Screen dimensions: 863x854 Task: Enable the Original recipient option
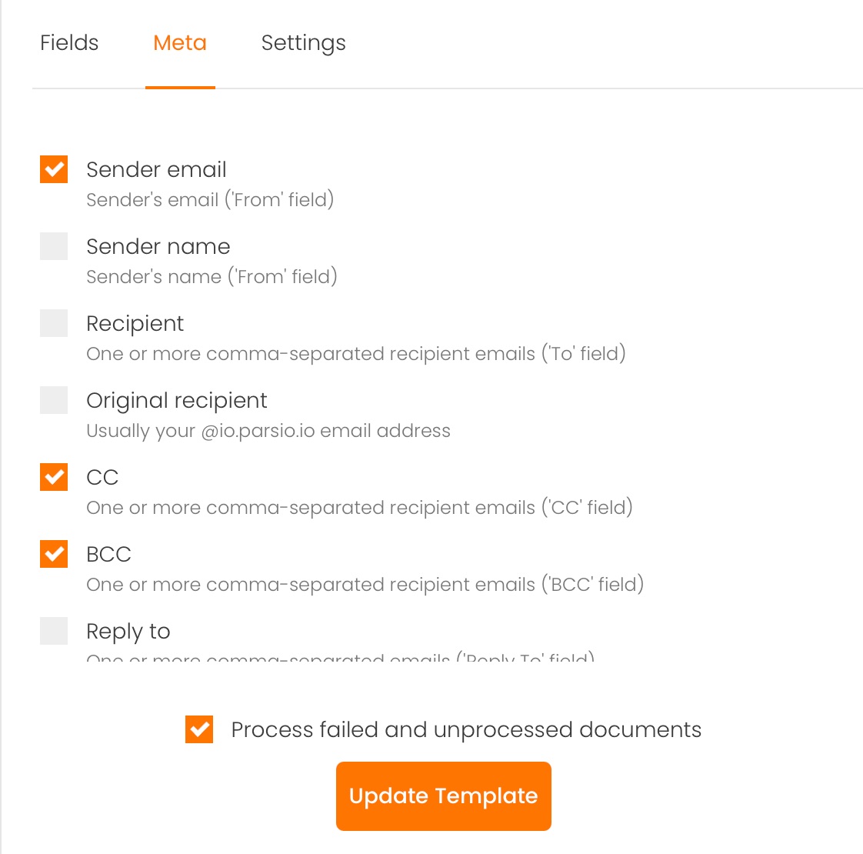[53, 400]
